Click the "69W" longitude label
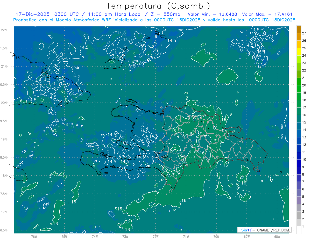Image resolution: width=311 pixels, height=240 pixels. coord(247,236)
